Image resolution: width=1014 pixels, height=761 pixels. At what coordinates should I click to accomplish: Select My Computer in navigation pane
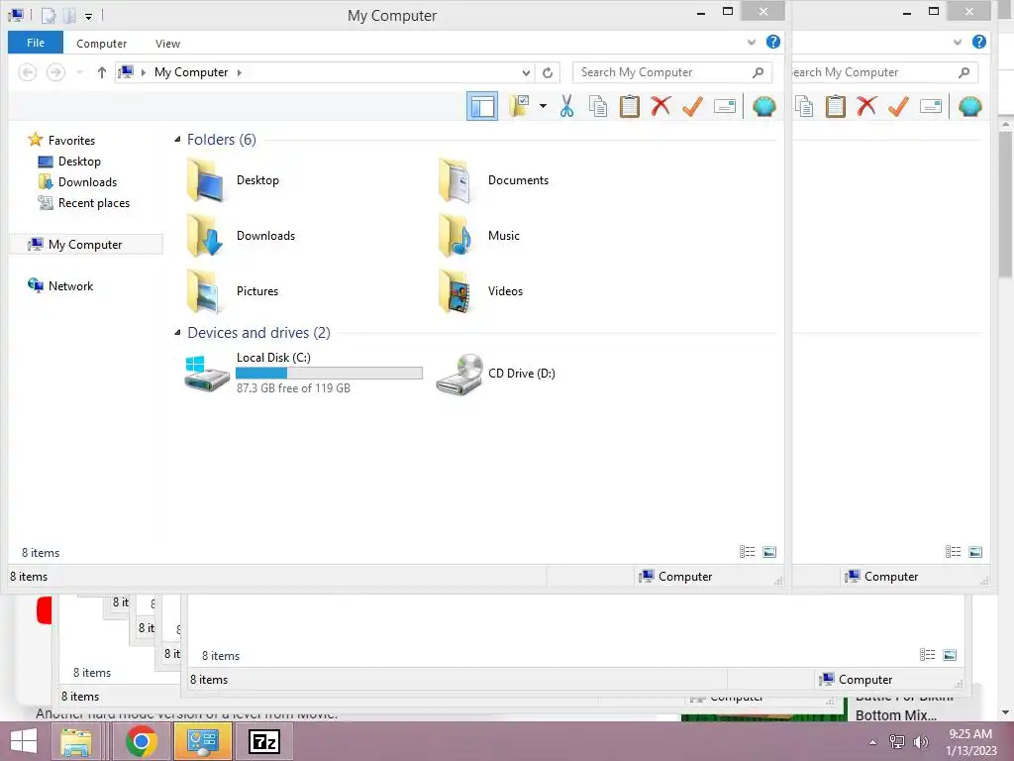(x=85, y=245)
